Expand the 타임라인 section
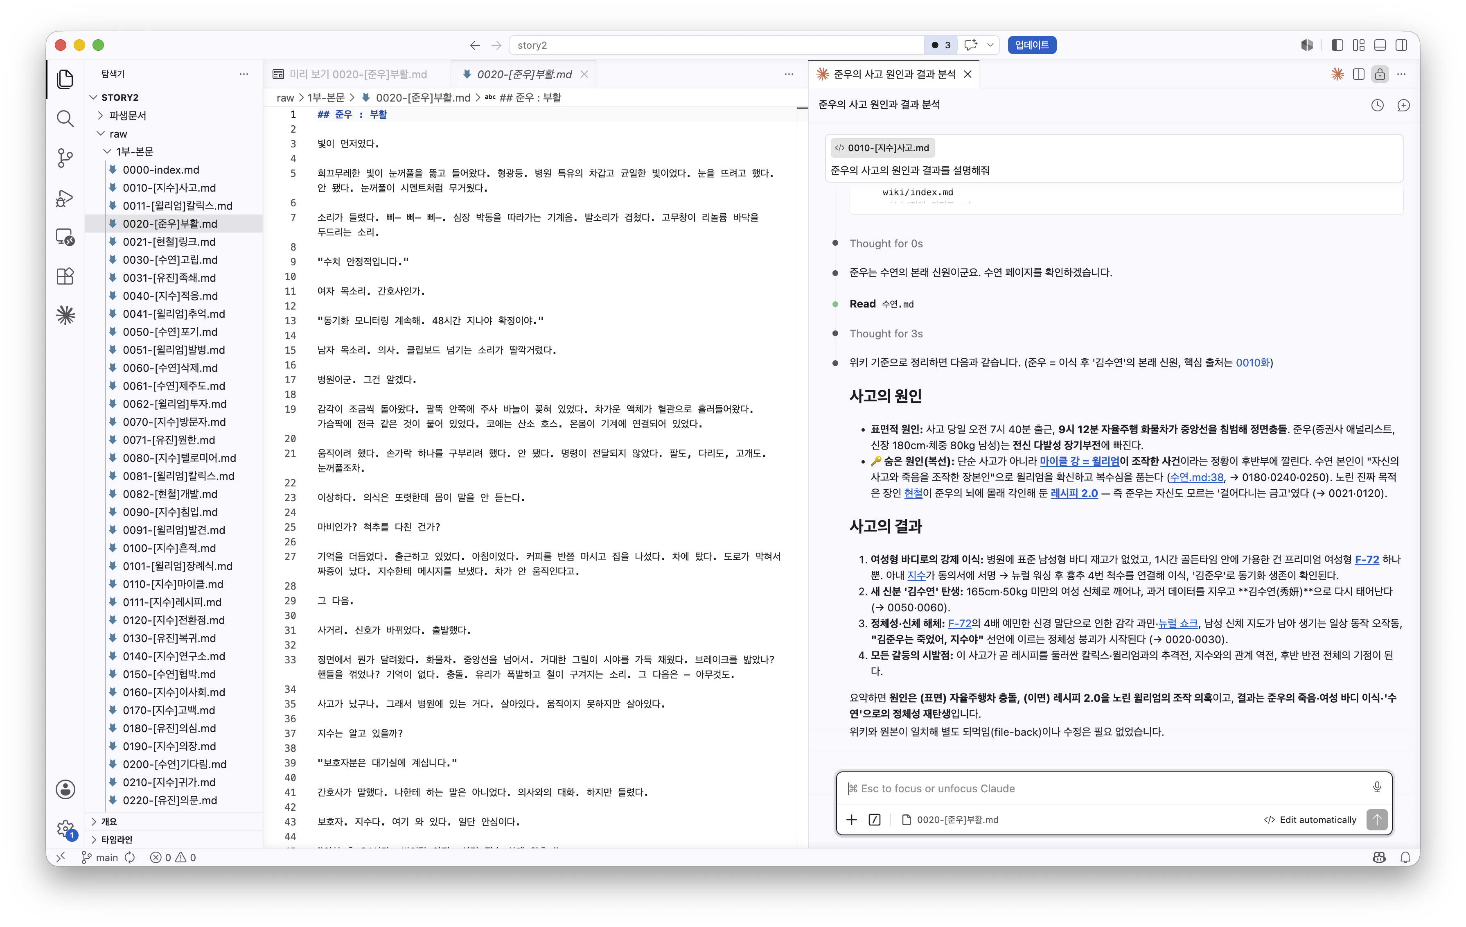 pyautogui.click(x=116, y=839)
